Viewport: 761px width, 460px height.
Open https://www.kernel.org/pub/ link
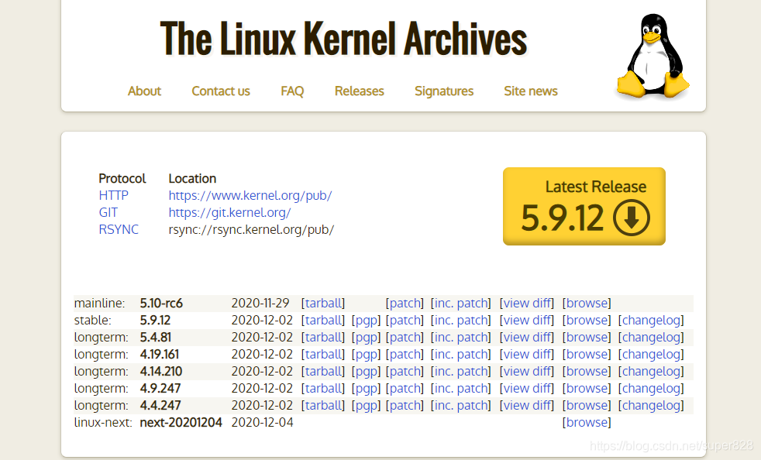point(250,196)
